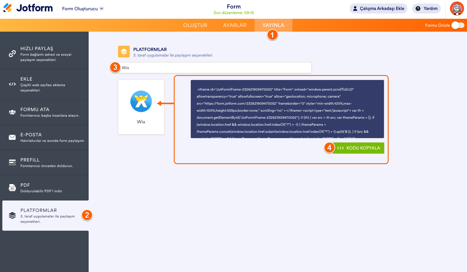Click the Prefill form lines icon
This screenshot has height=272, width=467.
(12, 162)
